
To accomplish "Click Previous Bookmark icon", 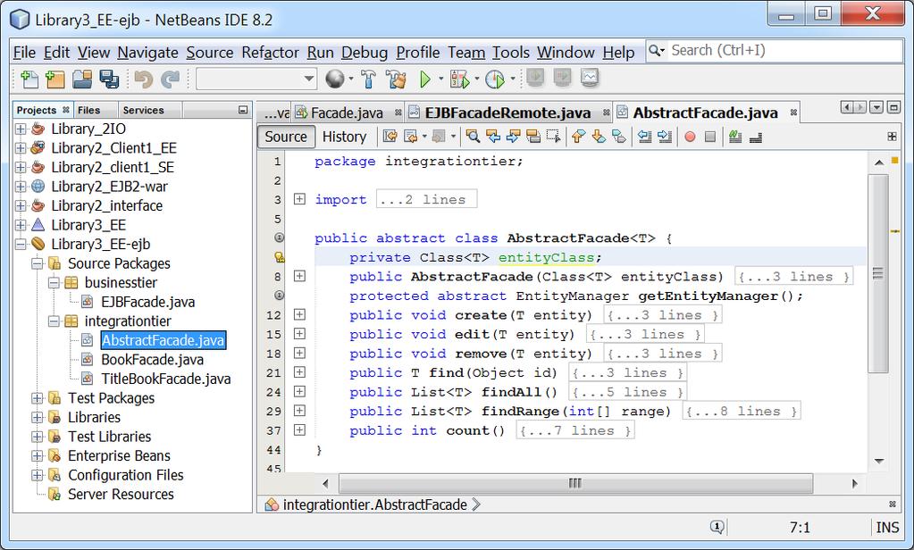I will [578, 137].
